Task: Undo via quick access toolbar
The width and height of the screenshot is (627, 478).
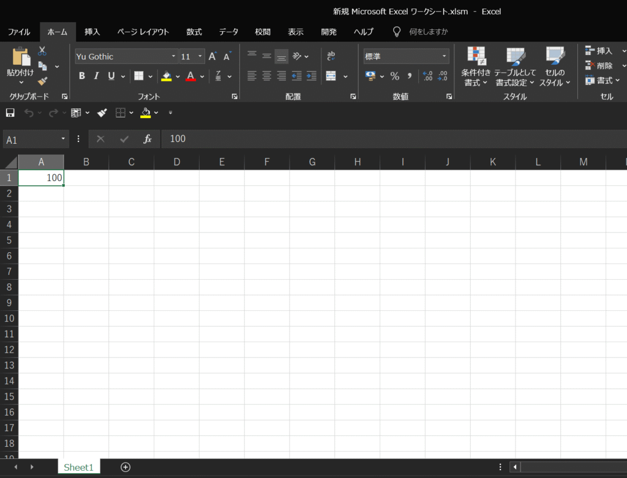Action: pos(29,113)
